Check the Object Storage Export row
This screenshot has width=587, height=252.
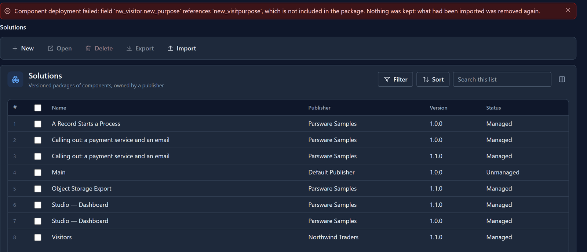[x=38, y=189]
